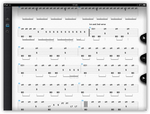Select the CC1 crash note in measure 25

(85, 65)
